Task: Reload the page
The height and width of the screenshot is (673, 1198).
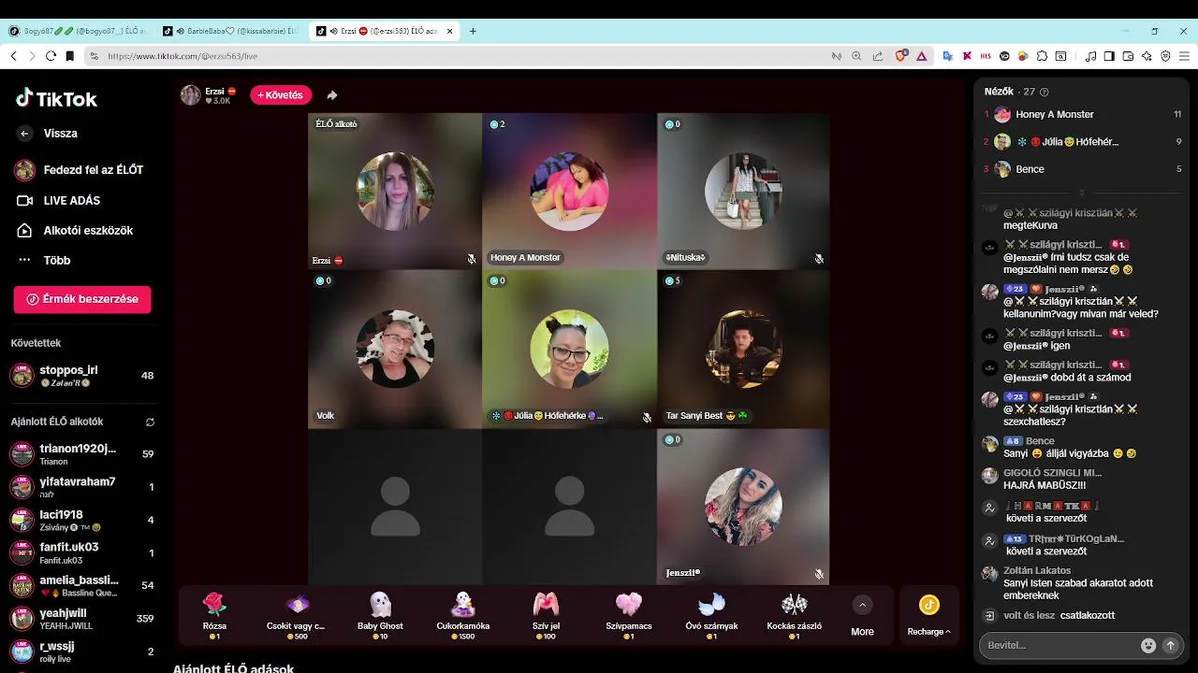Action: click(x=50, y=56)
